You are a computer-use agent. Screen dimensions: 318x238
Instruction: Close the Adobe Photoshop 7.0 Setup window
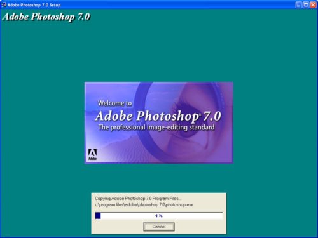click(x=313, y=5)
